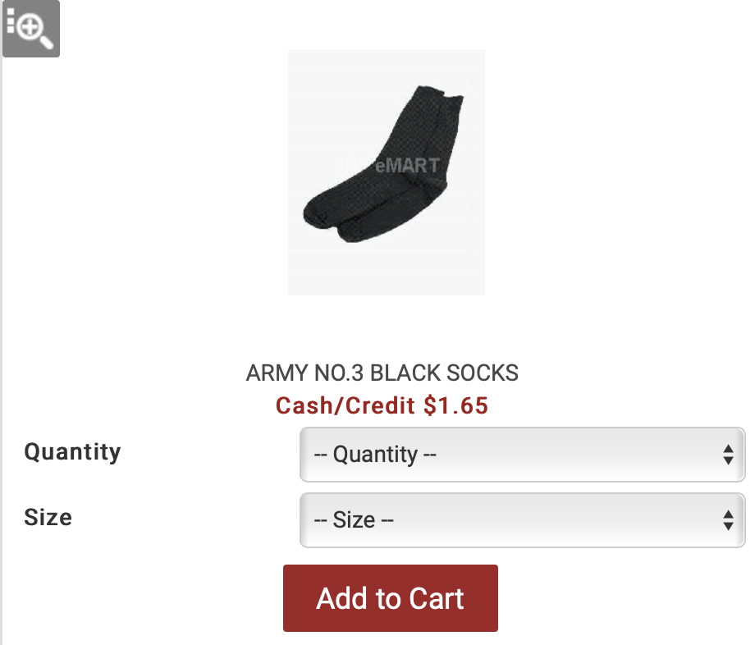Open the Quantity dropdown
Screen dimensions: 755x645
pyautogui.click(x=522, y=455)
